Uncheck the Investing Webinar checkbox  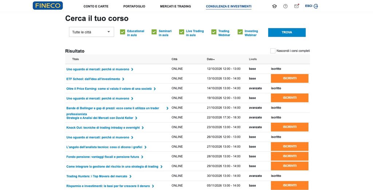pos(240,32)
